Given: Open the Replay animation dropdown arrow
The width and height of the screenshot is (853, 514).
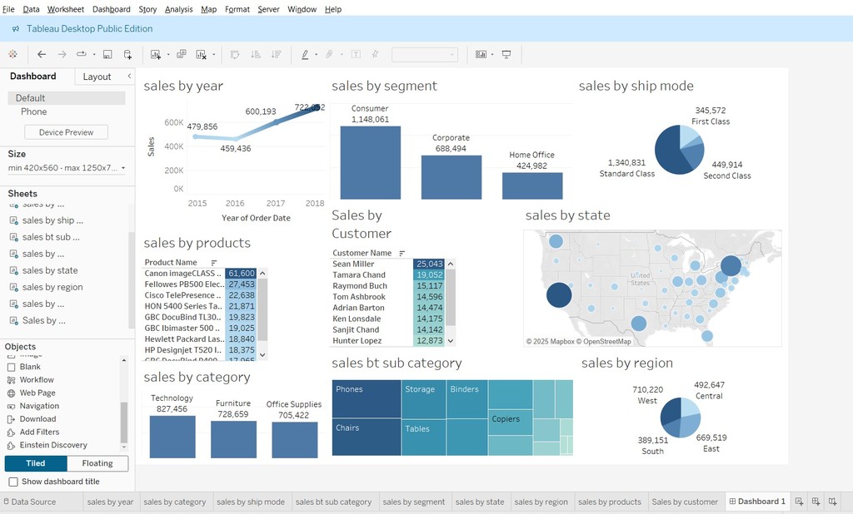Looking at the screenshot, I should pyautogui.click(x=94, y=54).
